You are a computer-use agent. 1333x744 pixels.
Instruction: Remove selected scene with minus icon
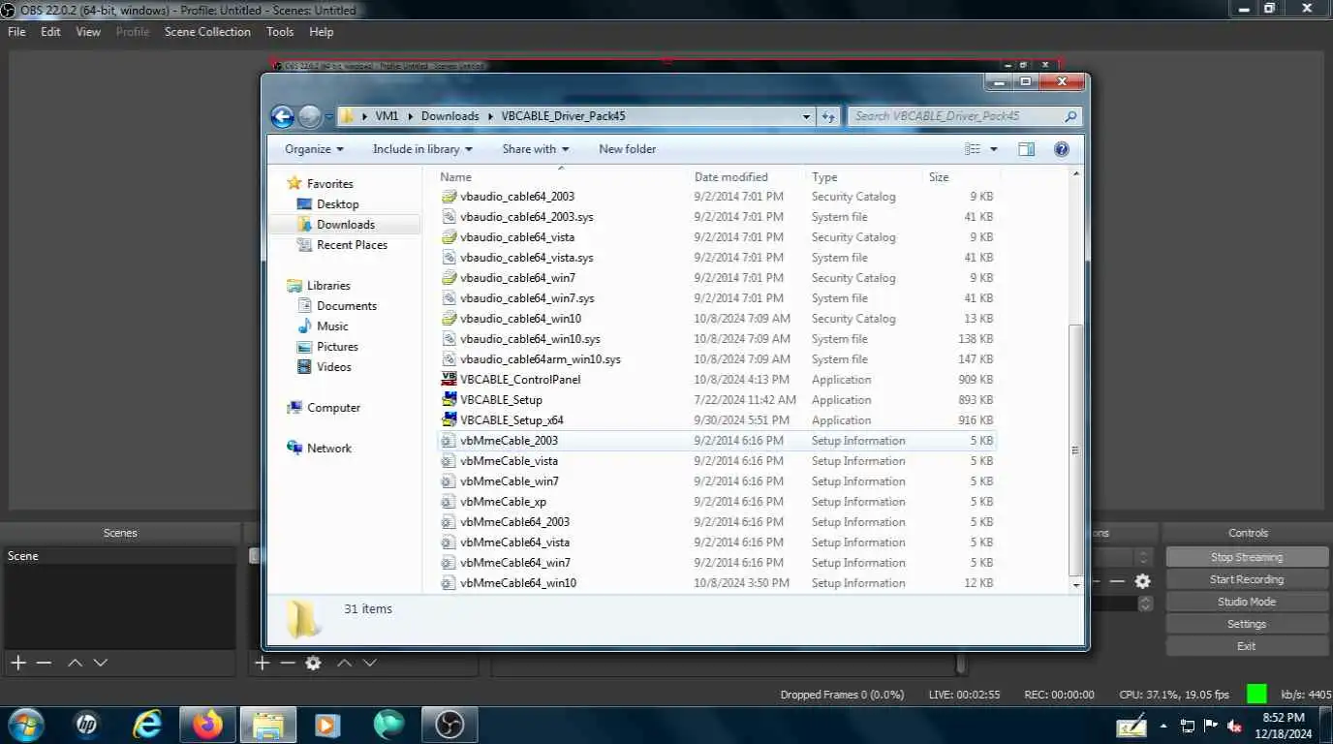pos(44,663)
